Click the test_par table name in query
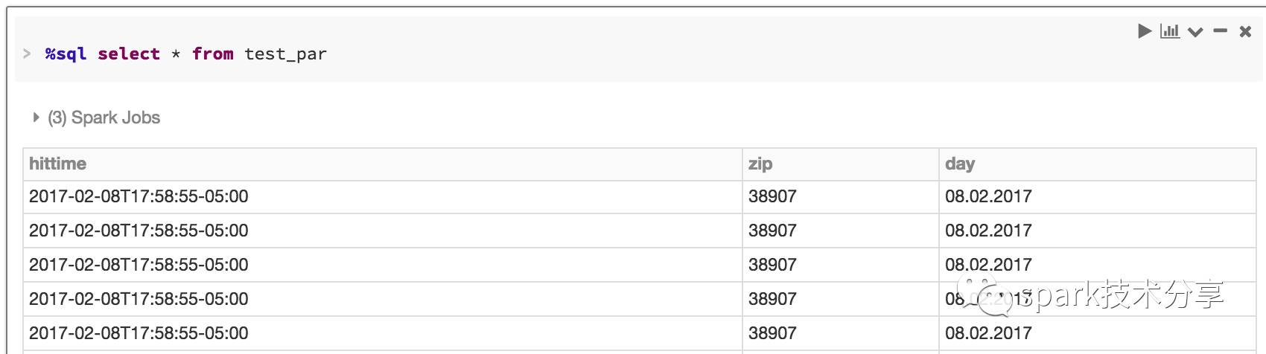1266x354 pixels. click(x=285, y=54)
